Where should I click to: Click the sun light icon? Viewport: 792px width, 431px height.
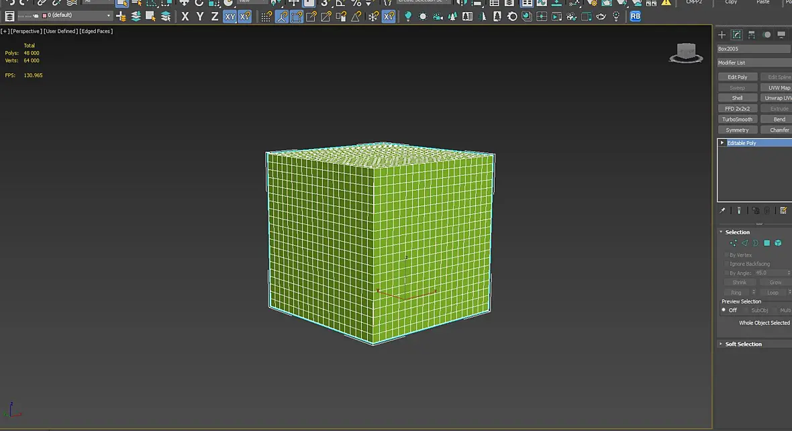(423, 17)
